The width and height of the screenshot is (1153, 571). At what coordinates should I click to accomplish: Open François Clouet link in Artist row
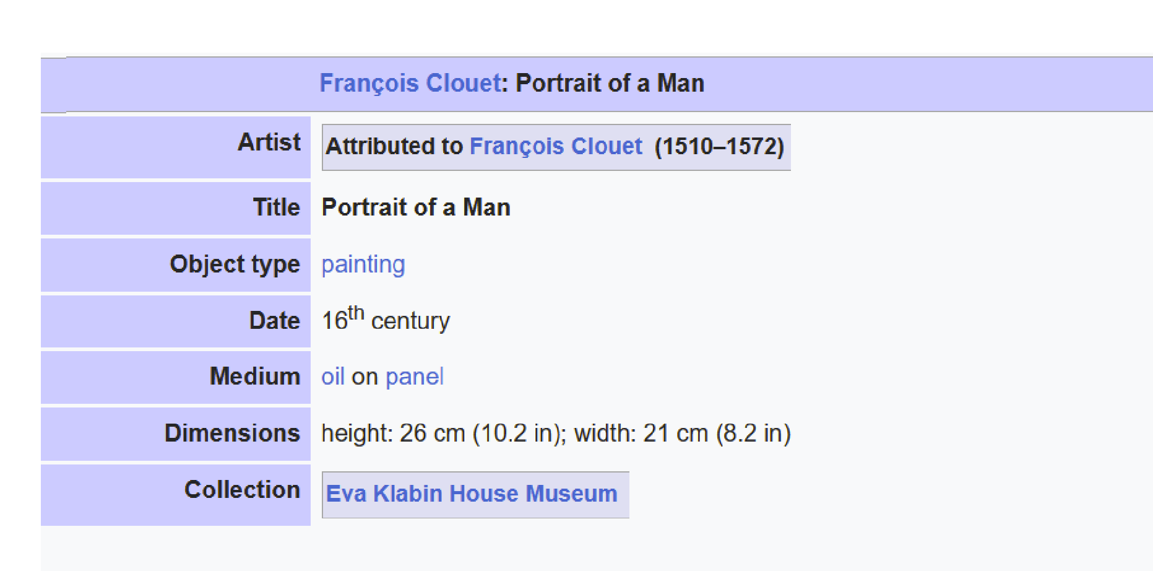click(556, 146)
